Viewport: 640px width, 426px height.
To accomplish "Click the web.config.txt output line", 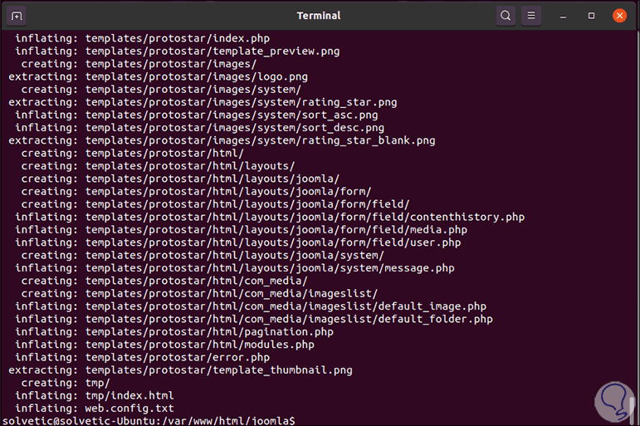I will tap(129, 409).
